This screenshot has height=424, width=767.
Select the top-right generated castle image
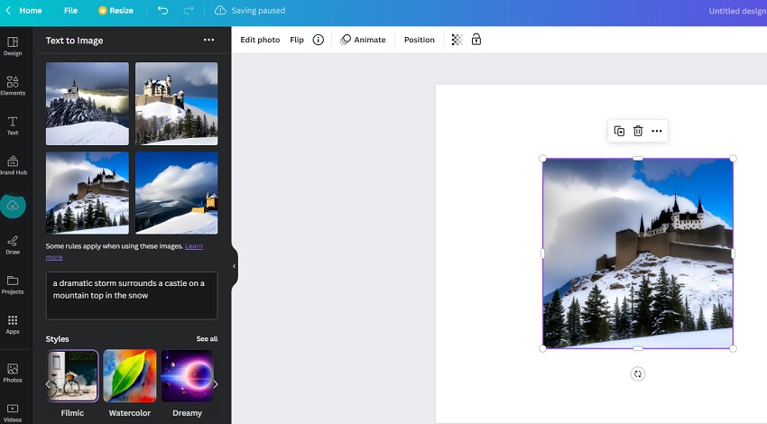tap(177, 104)
